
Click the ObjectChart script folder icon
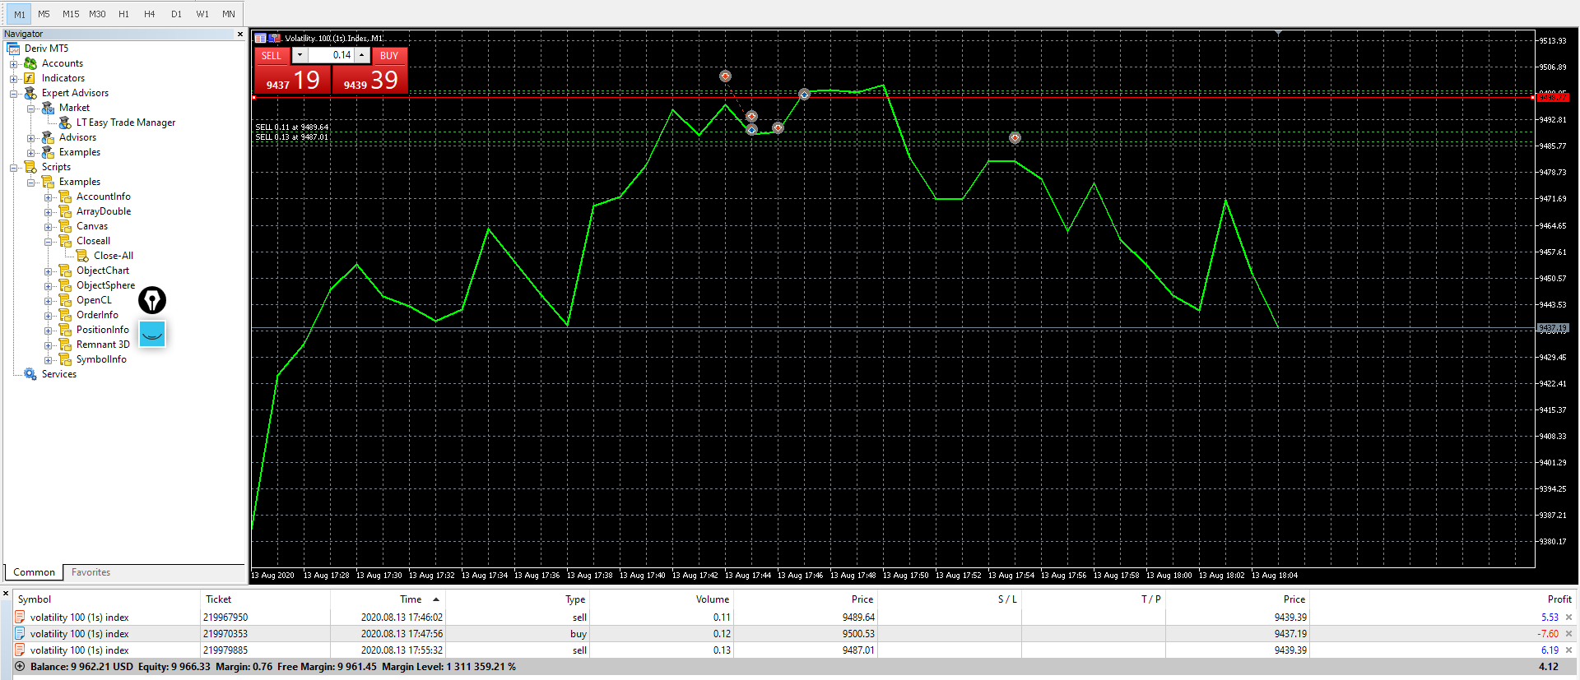pyautogui.click(x=65, y=271)
